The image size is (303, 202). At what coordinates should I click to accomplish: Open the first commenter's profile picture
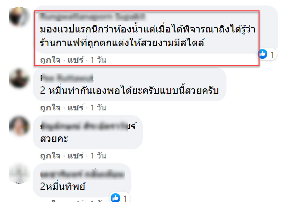(x=19, y=17)
